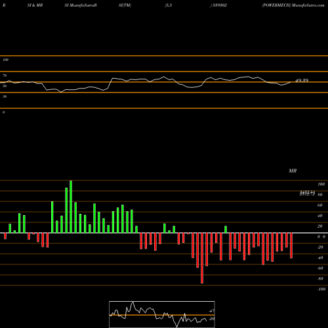
Task: Click the SI MunafaSutraR header label
Action: tap(81, 5)
